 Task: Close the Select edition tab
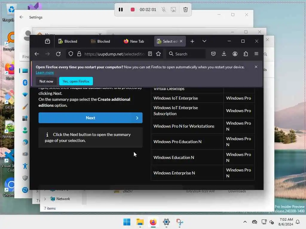click(181, 41)
